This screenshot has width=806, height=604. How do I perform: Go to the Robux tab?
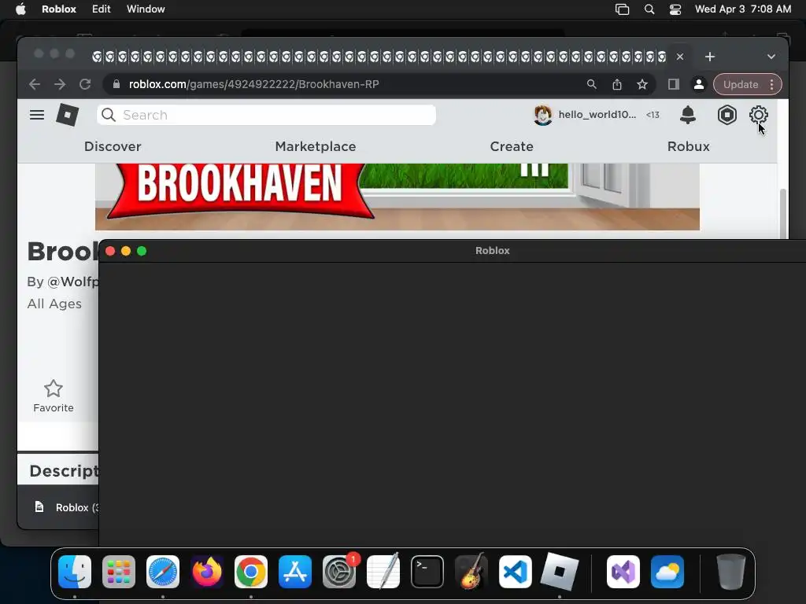point(688,146)
